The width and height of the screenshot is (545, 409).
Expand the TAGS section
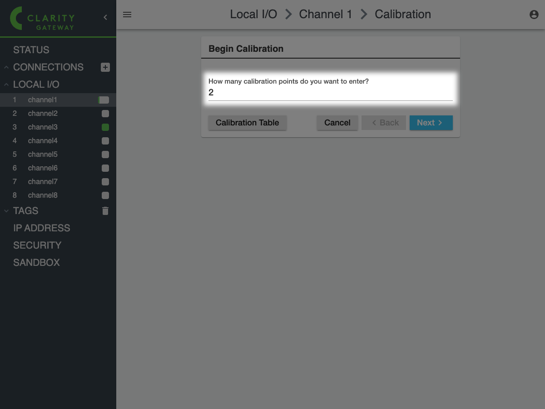[6, 211]
